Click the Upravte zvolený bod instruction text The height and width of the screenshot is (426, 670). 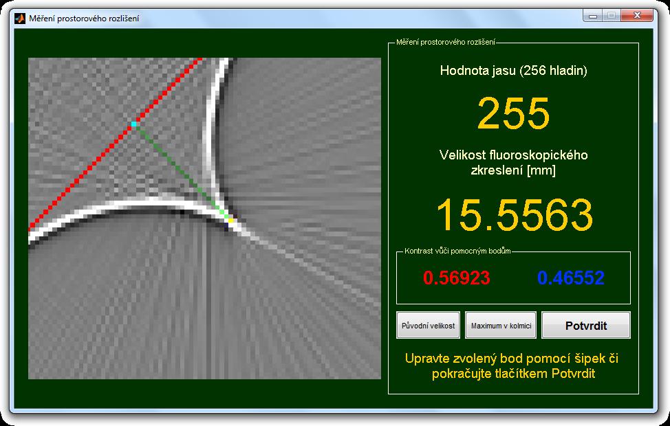pos(513,366)
